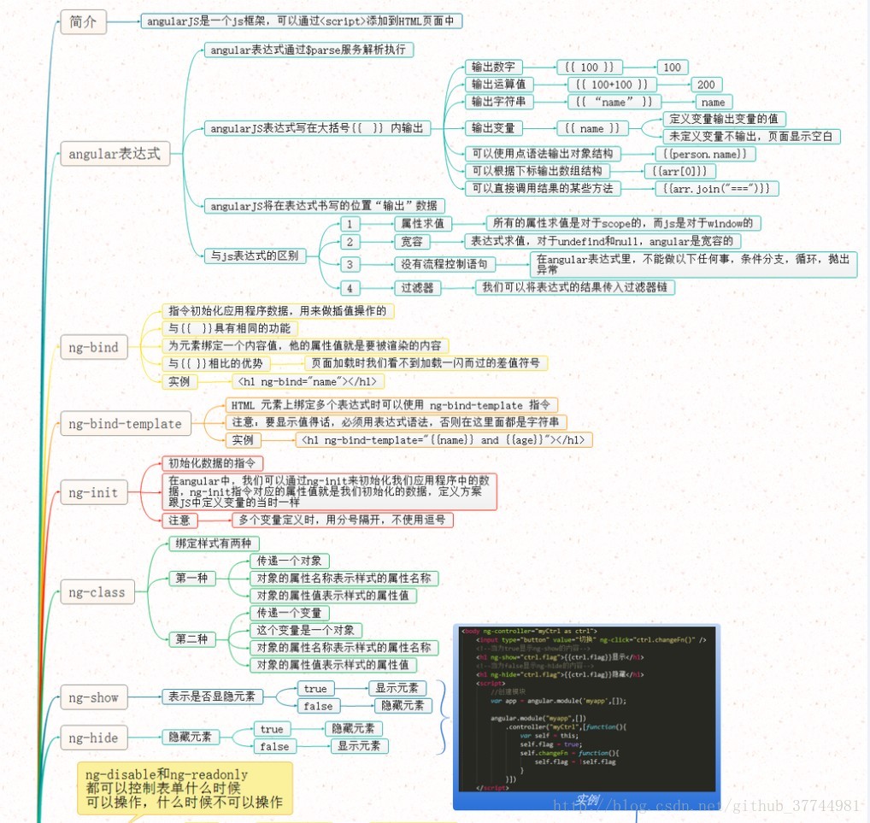Click the 这个变量是一个对象 node
This screenshot has width=870, height=823.
pos(306,631)
